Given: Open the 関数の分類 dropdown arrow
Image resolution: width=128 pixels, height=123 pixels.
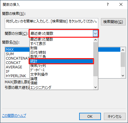Looking at the screenshot, I should [95, 34].
